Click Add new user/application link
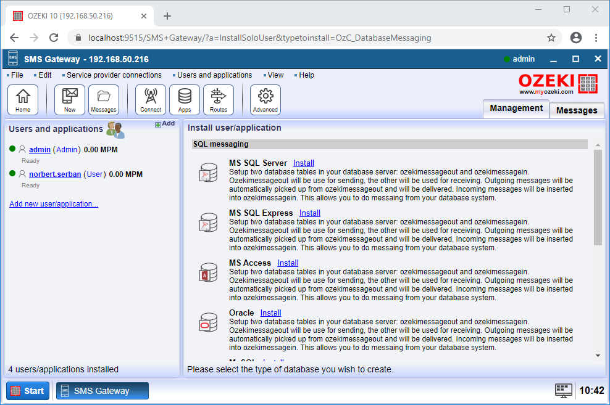Image resolution: width=610 pixels, height=405 pixels. (54, 204)
